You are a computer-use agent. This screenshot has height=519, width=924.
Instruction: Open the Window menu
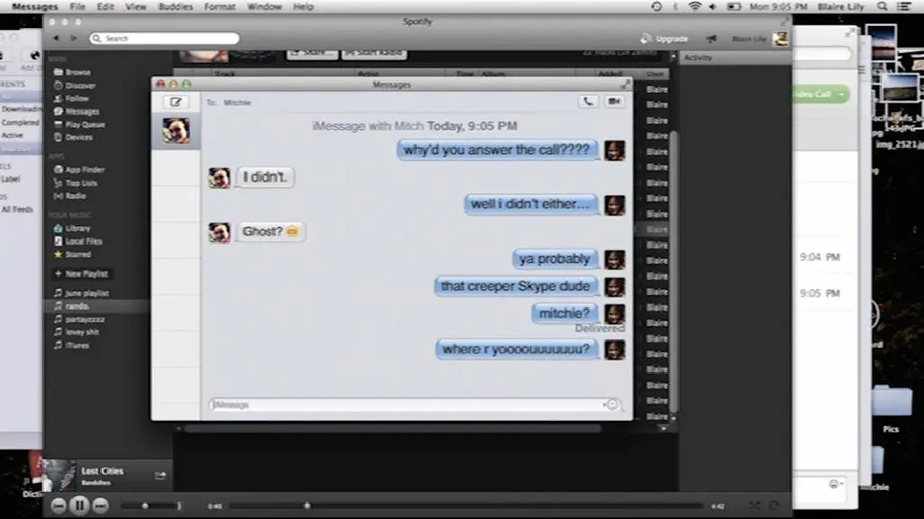point(264,6)
